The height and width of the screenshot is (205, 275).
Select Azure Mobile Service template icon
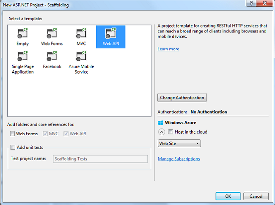click(81, 57)
